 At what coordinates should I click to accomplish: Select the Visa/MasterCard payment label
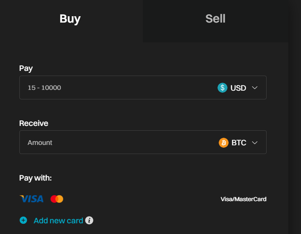[243, 199]
